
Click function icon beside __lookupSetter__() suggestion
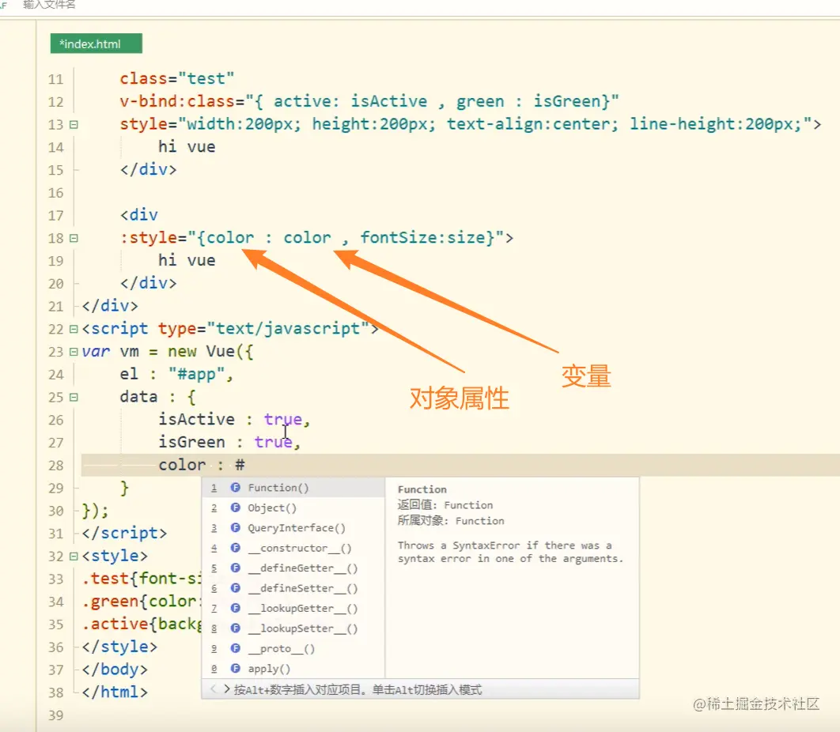click(x=235, y=628)
